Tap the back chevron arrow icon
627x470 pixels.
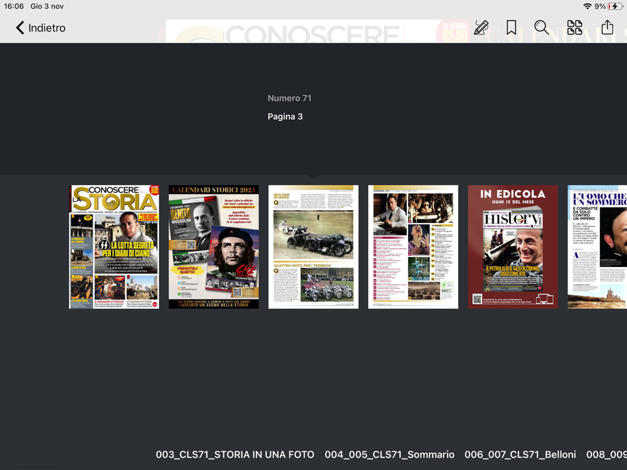(20, 28)
